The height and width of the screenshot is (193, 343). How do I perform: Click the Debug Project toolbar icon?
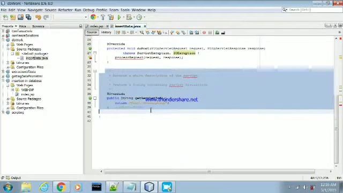(129, 17)
